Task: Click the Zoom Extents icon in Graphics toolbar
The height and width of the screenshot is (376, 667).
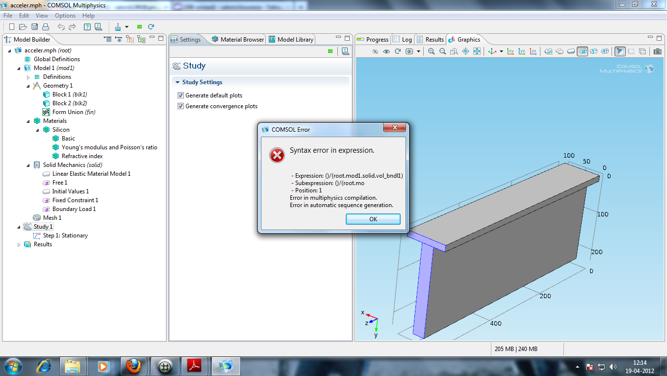Action: tap(477, 51)
